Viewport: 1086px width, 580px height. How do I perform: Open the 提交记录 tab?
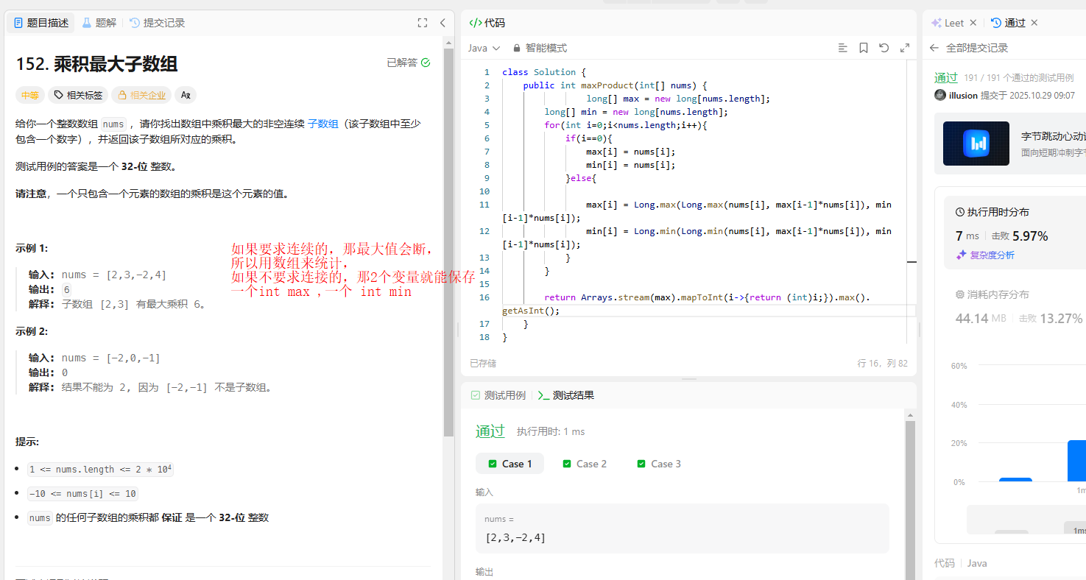(157, 23)
